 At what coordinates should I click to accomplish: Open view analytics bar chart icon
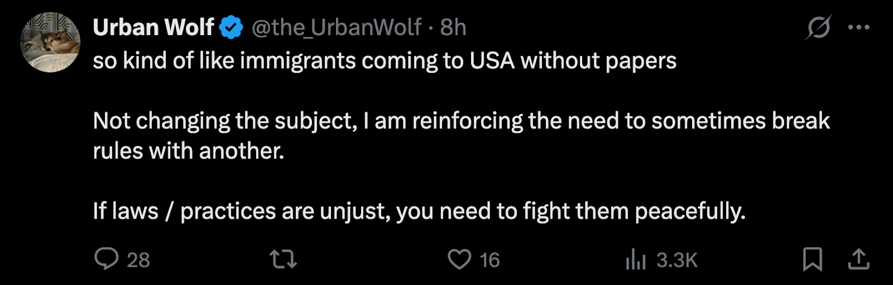[x=636, y=259]
